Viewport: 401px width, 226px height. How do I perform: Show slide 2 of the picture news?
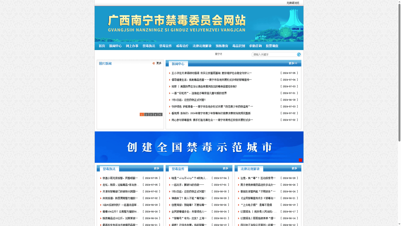[x=146, y=114]
